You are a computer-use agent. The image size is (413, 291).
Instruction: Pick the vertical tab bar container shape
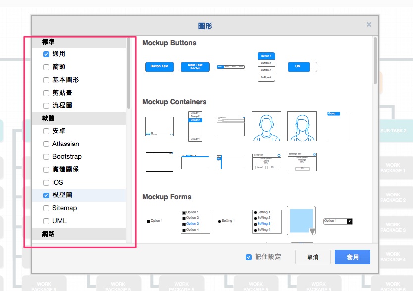coord(231,162)
